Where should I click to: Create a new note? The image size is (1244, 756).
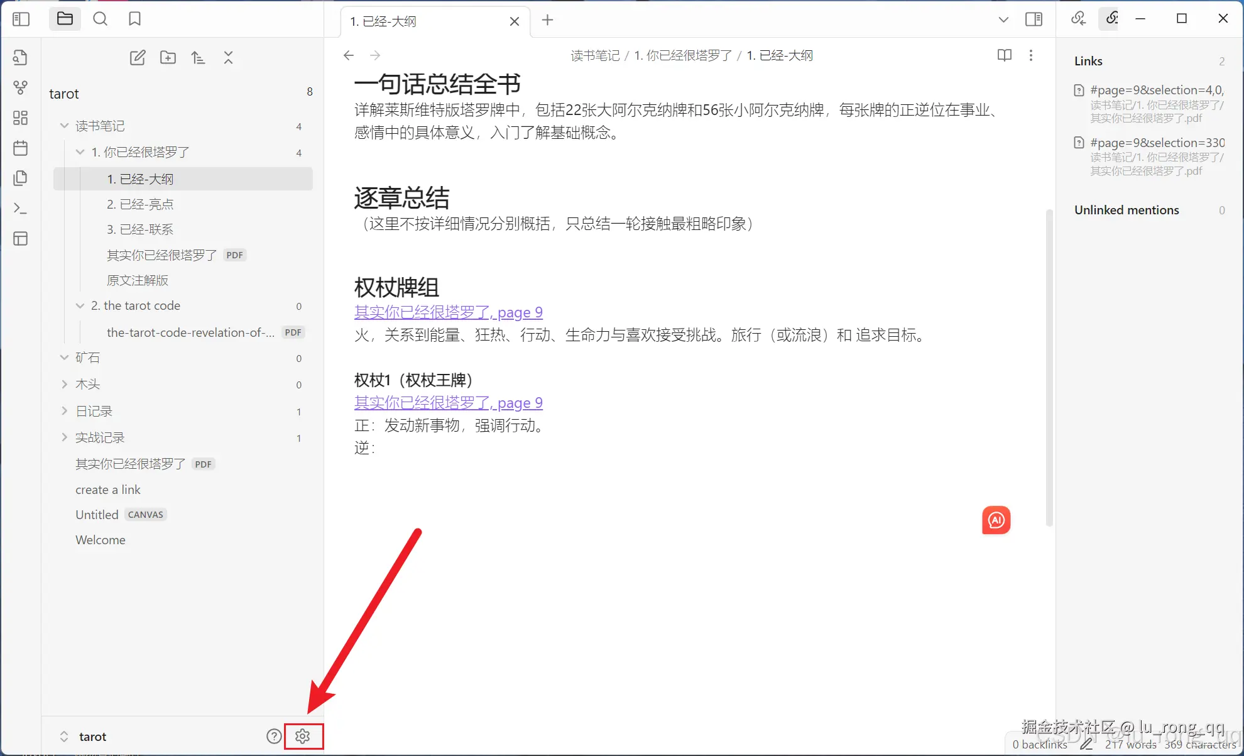[138, 57]
